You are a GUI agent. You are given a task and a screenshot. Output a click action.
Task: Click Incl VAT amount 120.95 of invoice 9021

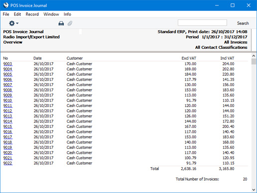point(228,158)
